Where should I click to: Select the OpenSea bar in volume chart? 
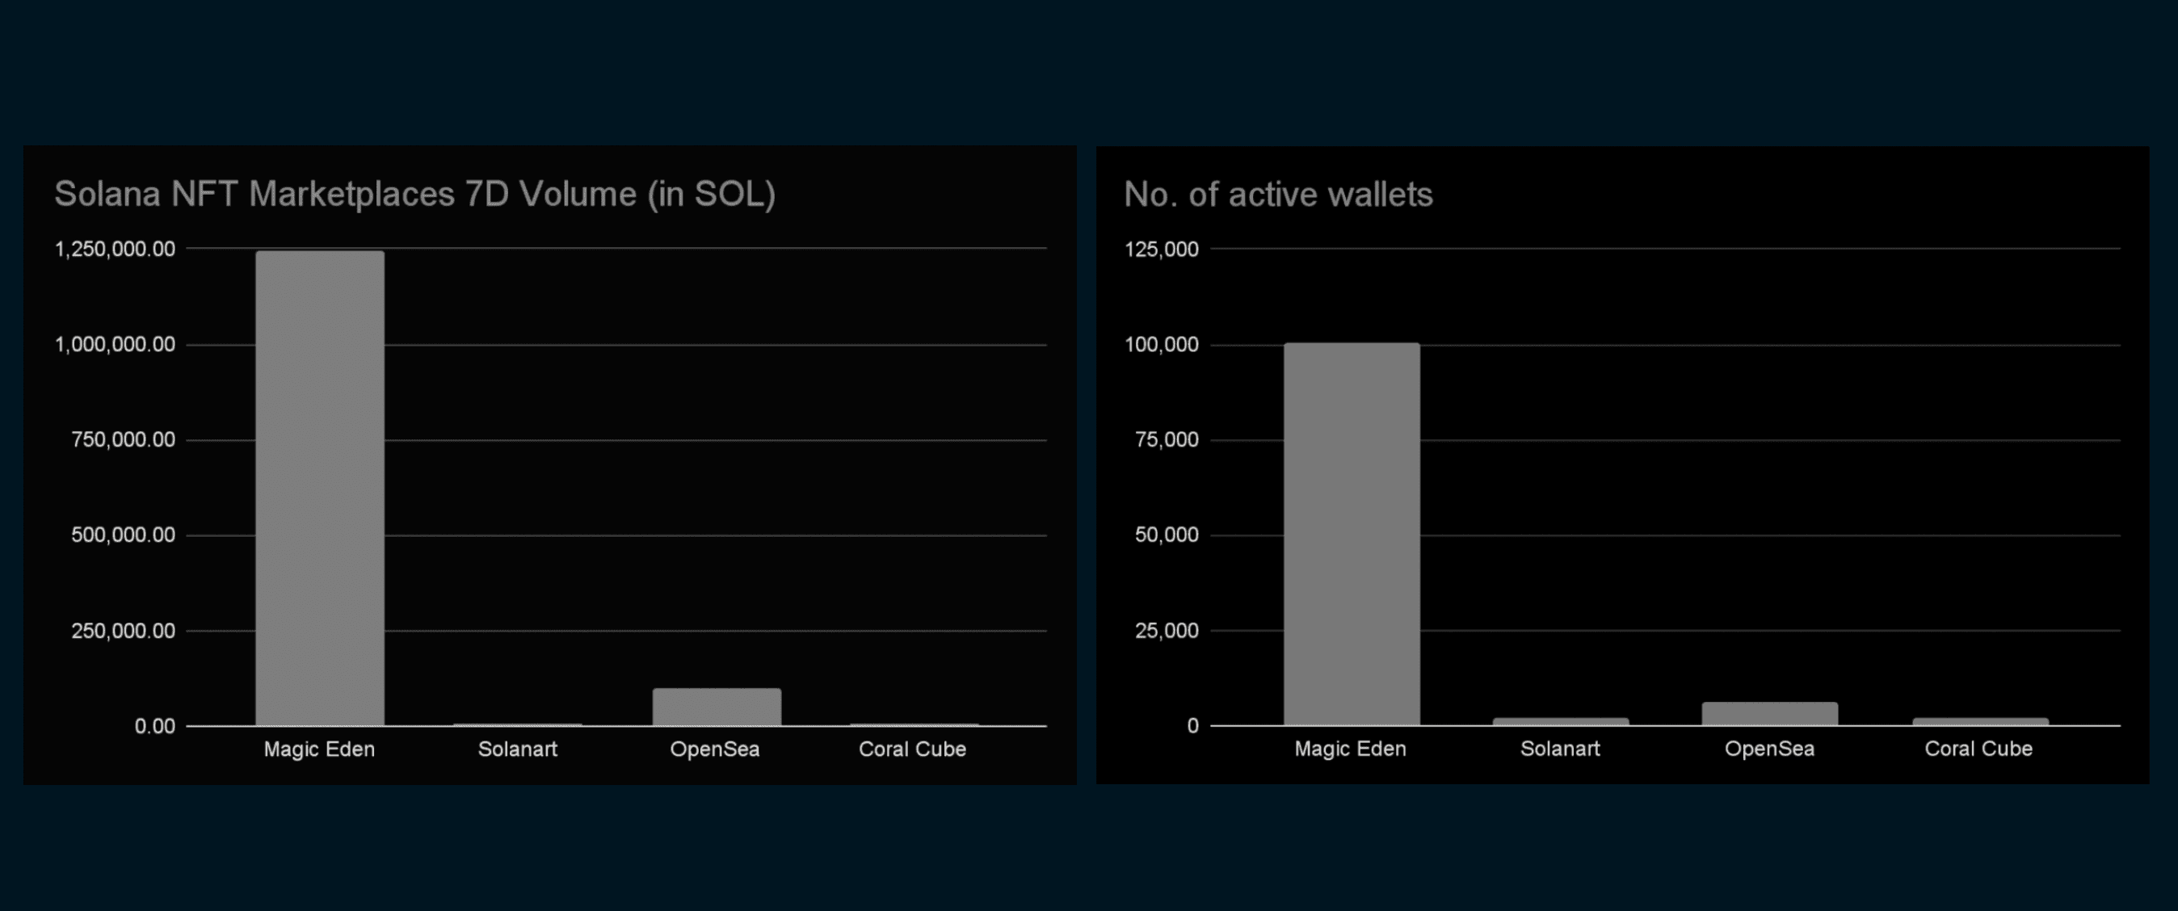coord(717,707)
